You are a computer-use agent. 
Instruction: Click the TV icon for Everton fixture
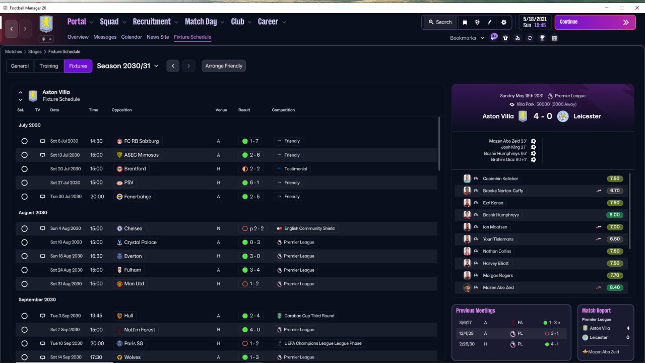point(43,256)
